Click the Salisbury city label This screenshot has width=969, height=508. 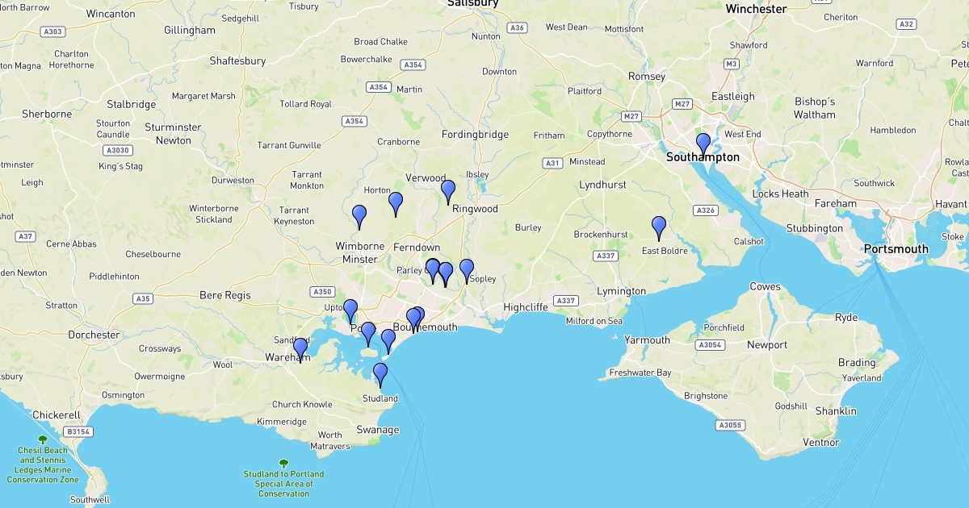tap(473, 3)
